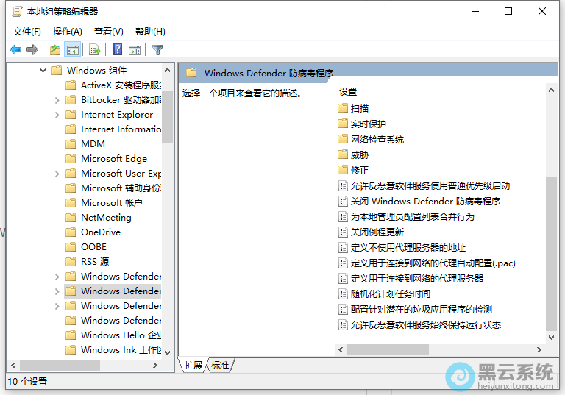Expand the BitLocker 驱动器加密 tree node
Viewport: 565px width, 395px height.
tap(57, 100)
